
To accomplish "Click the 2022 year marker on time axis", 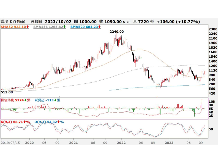I will (121, 142).
